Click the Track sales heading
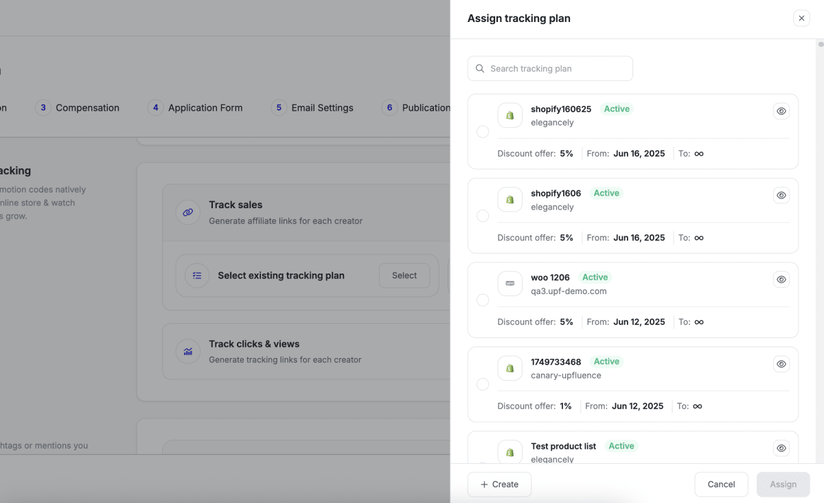Screen dimensions: 824x503 tap(236, 205)
